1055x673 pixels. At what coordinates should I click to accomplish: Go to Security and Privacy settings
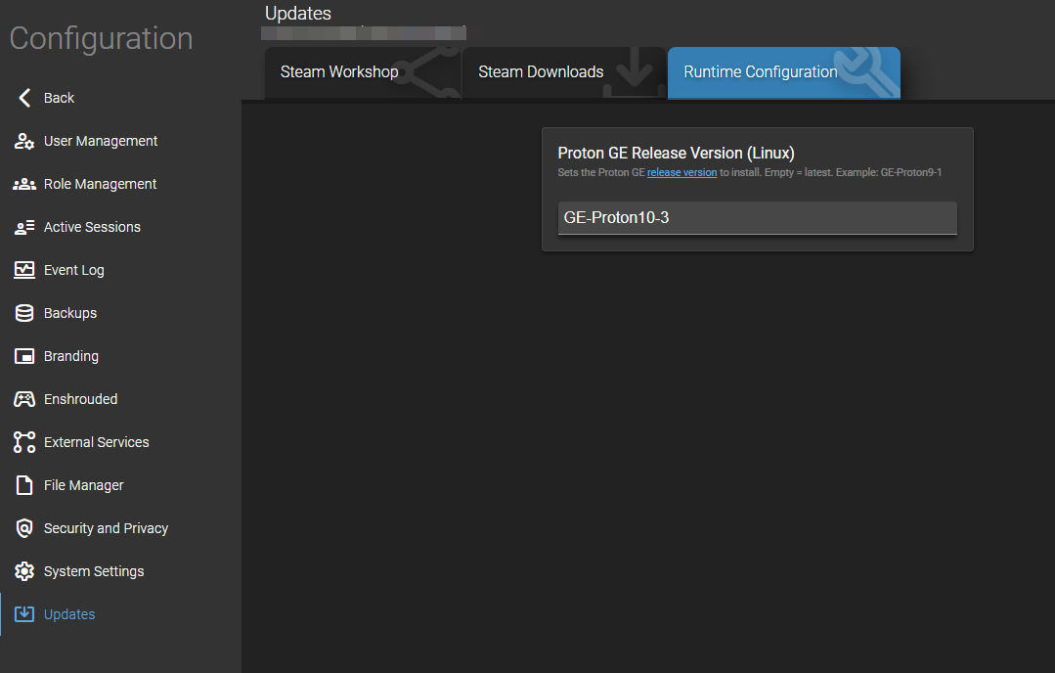tap(106, 528)
